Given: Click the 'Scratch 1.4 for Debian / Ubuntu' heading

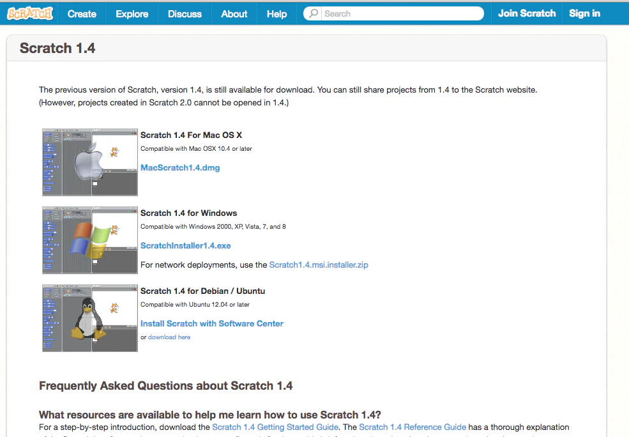Looking at the screenshot, I should tap(202, 291).
